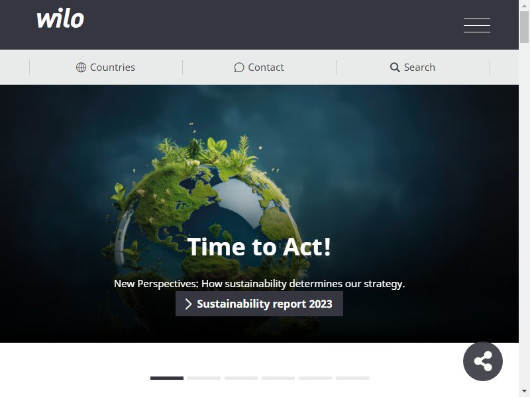Screen dimensions: 530x397
Task: Click the New Perspectives subtitle text
Action: pyautogui.click(x=259, y=284)
